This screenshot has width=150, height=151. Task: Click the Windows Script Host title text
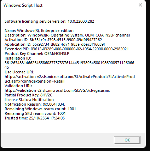(x=23, y=5)
